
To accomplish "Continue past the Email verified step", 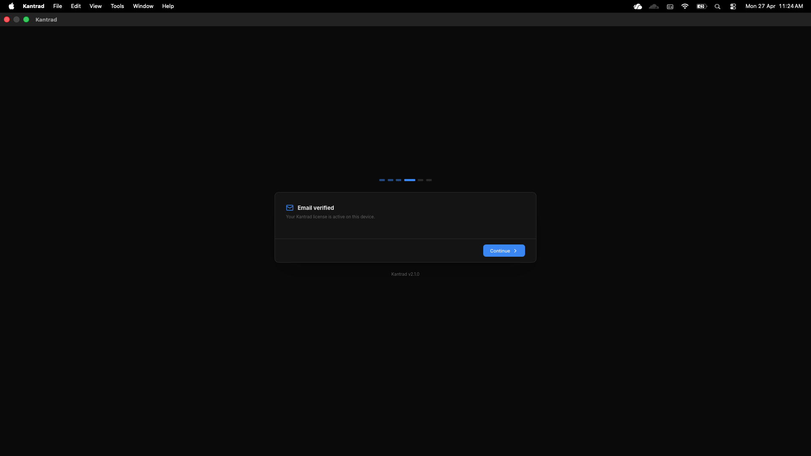I will [x=504, y=251].
